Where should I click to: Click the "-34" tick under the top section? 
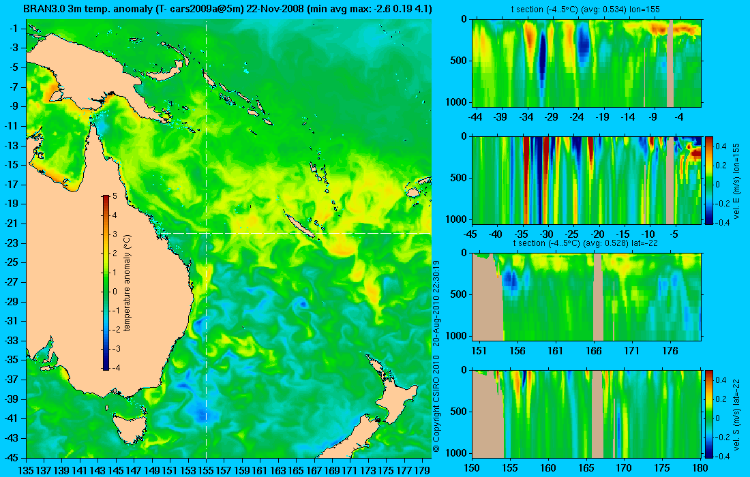[x=526, y=117]
